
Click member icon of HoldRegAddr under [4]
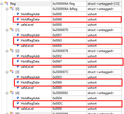(x=18, y=98)
